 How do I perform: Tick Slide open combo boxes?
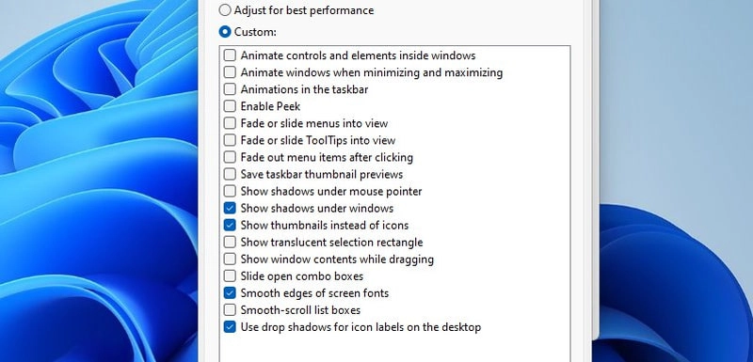point(230,275)
